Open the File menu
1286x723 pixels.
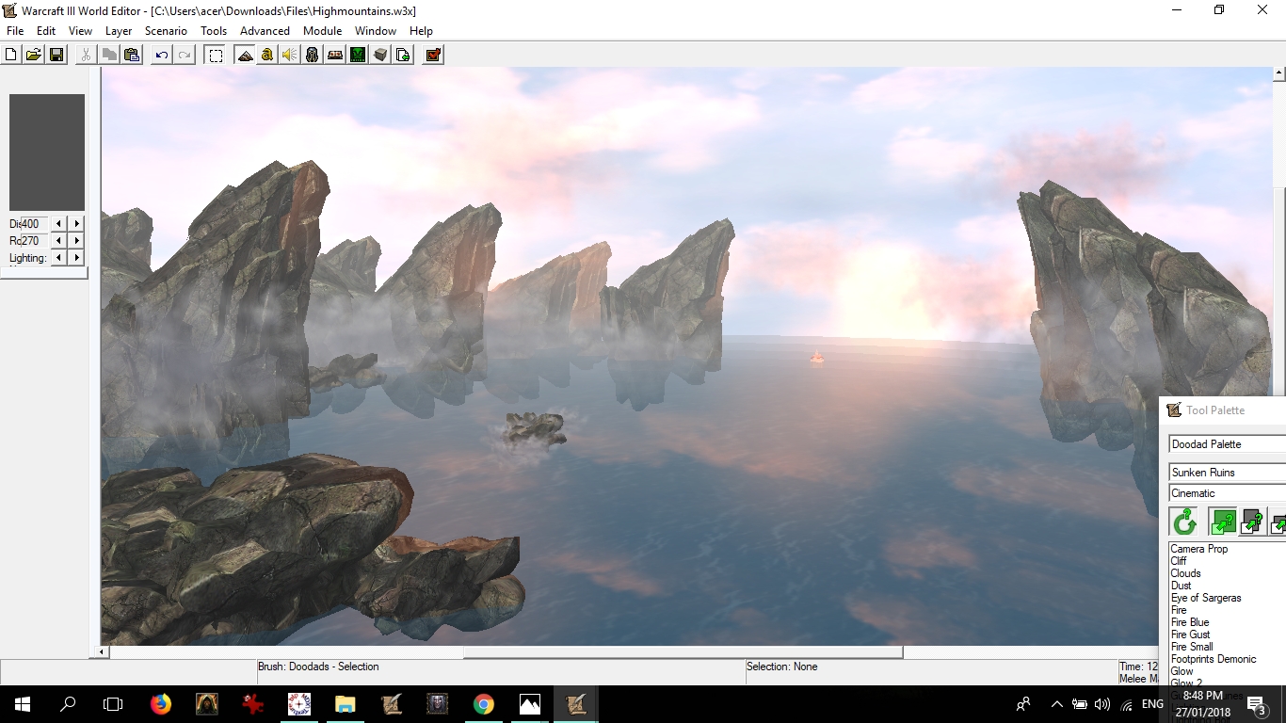15,31
